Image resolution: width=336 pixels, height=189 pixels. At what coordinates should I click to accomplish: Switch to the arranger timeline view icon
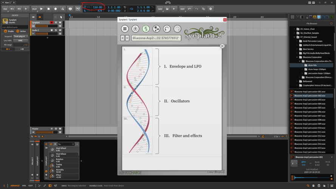point(40,17)
